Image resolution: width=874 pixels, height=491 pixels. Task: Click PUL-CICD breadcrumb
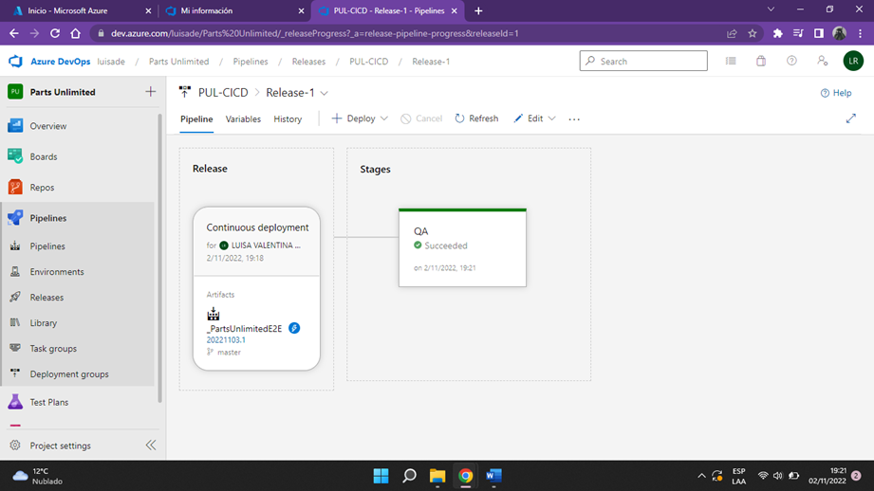click(369, 62)
